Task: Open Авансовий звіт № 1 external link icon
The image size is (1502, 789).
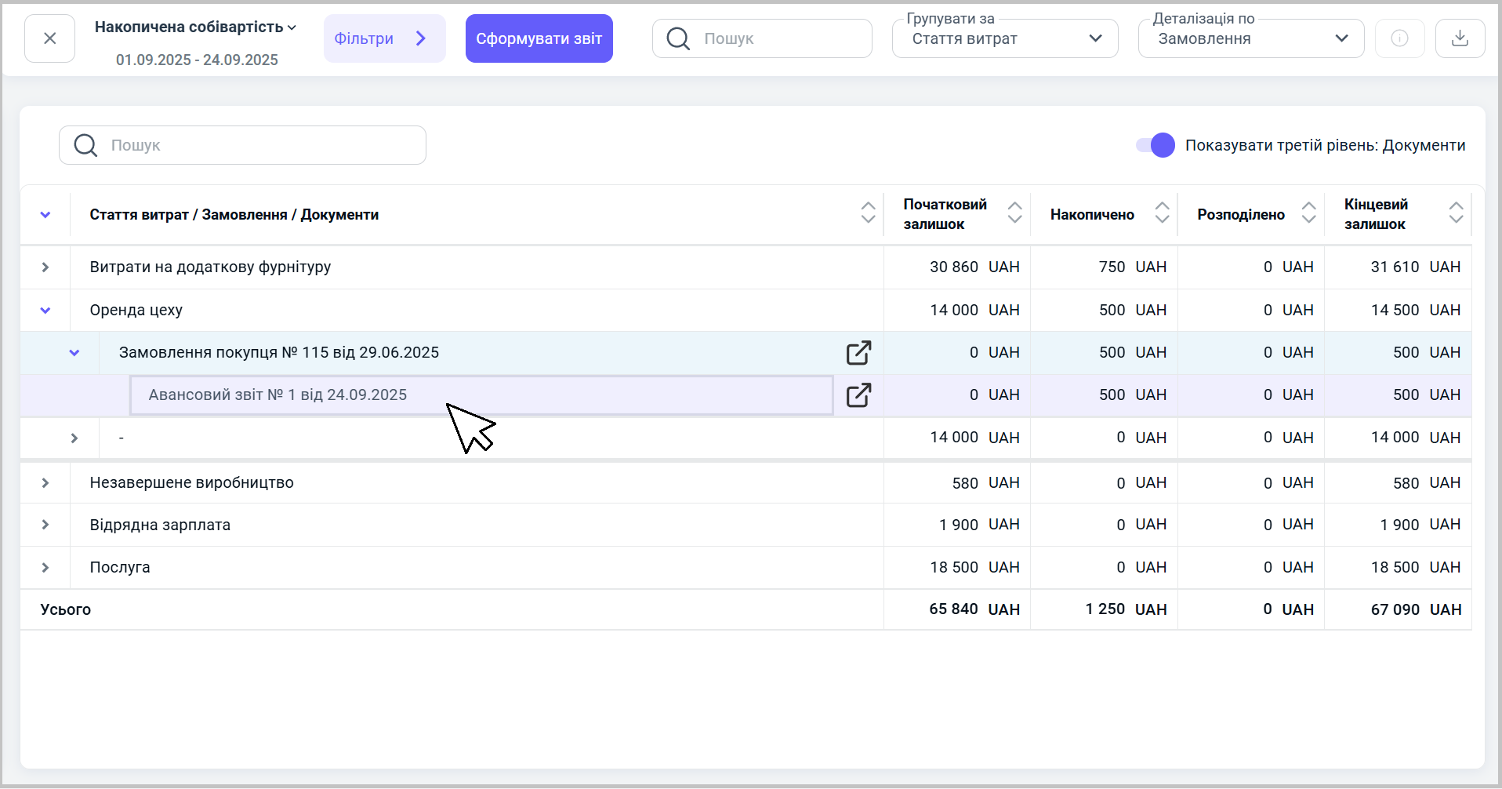Action: [858, 395]
